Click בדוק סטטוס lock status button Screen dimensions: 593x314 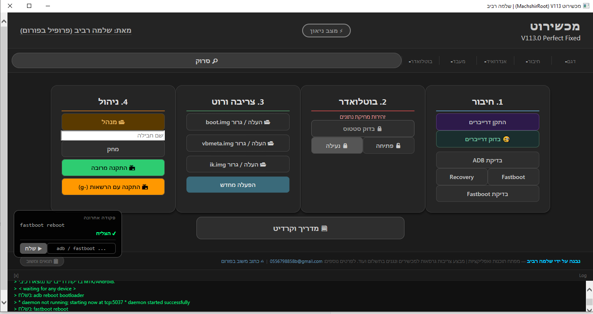(x=362, y=129)
